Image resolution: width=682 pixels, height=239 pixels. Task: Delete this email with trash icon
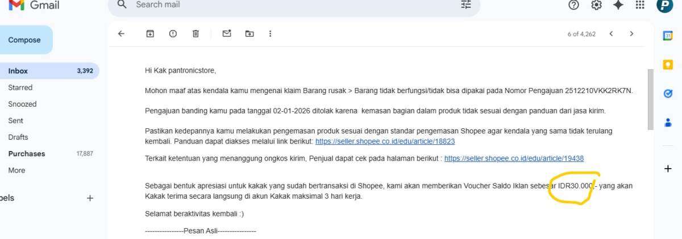click(196, 33)
